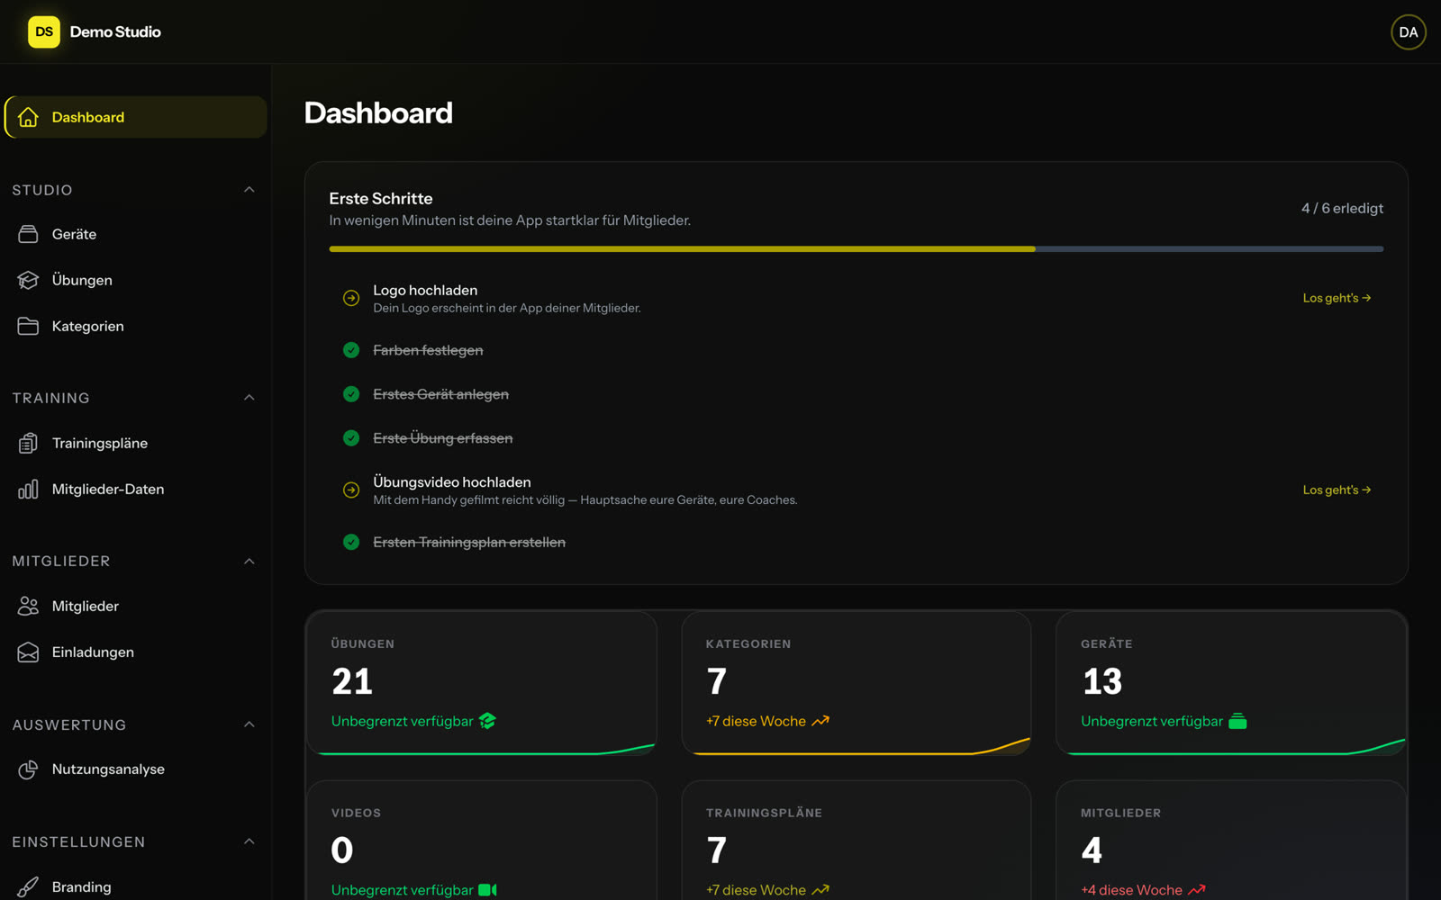Viewport: 1441px width, 900px height.
Task: Open the Mitglieder stat card showing 4
Action: coord(1231,841)
